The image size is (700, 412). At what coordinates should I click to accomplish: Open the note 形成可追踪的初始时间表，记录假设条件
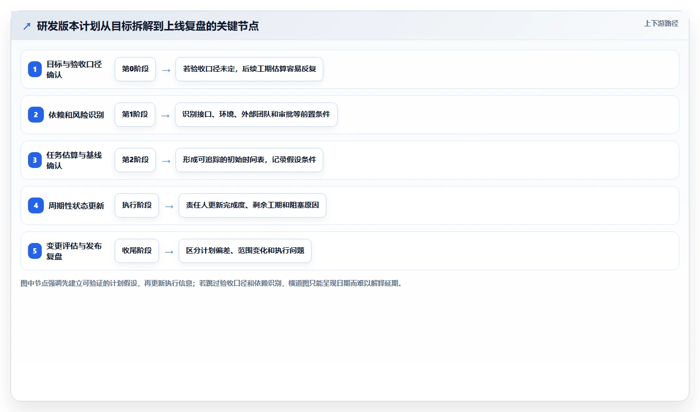[249, 160]
